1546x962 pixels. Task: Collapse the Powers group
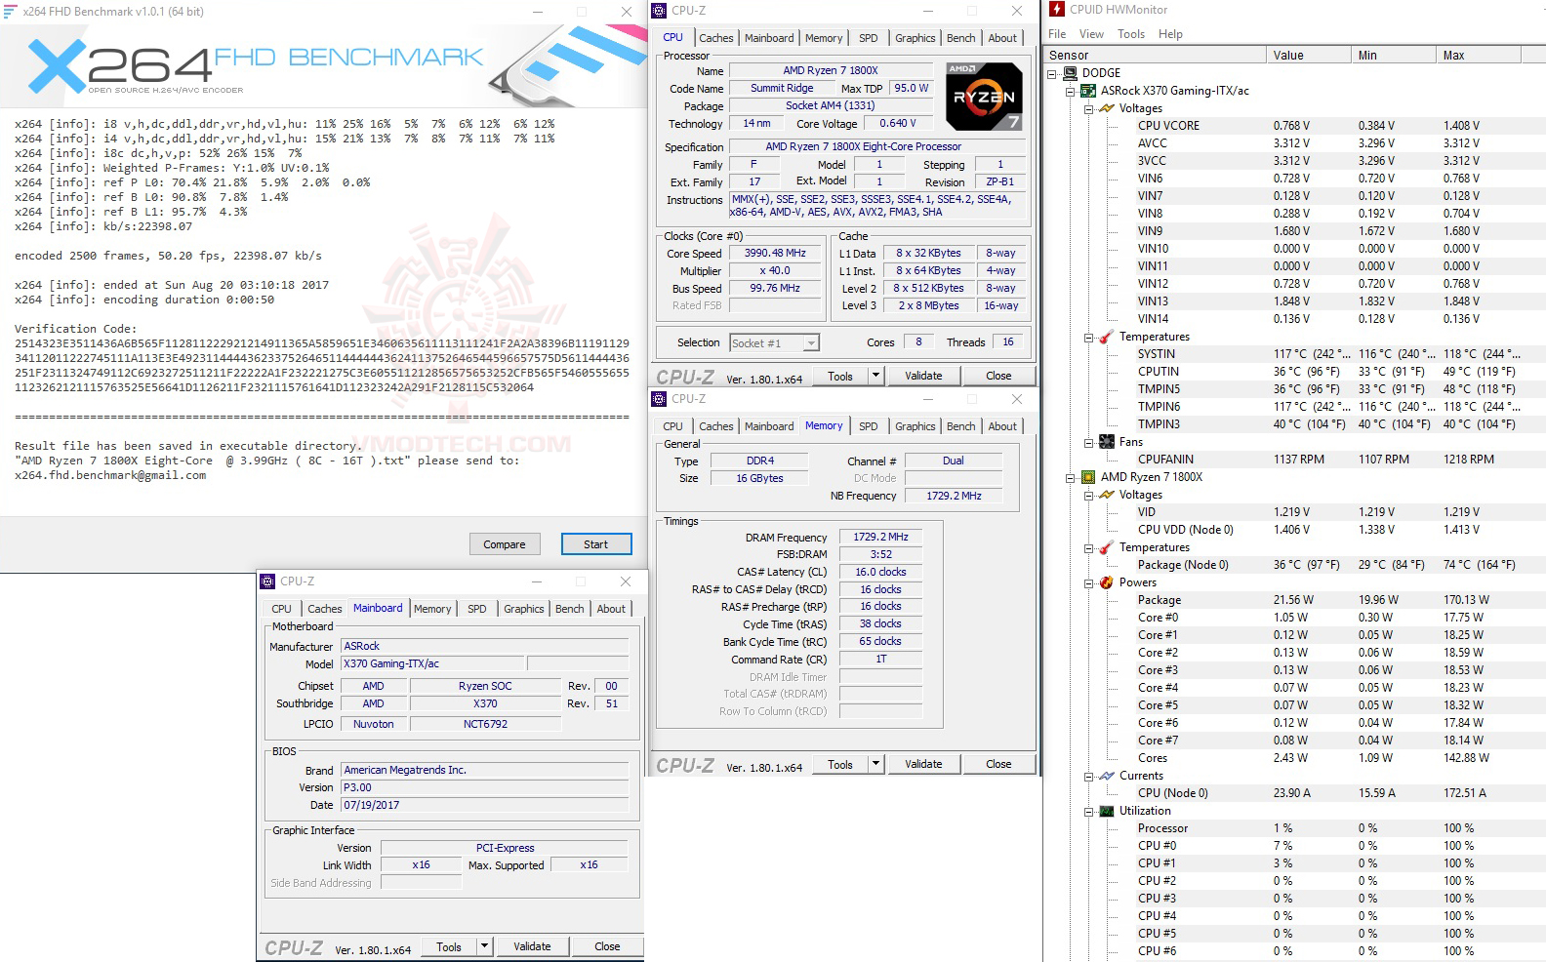point(1089,583)
